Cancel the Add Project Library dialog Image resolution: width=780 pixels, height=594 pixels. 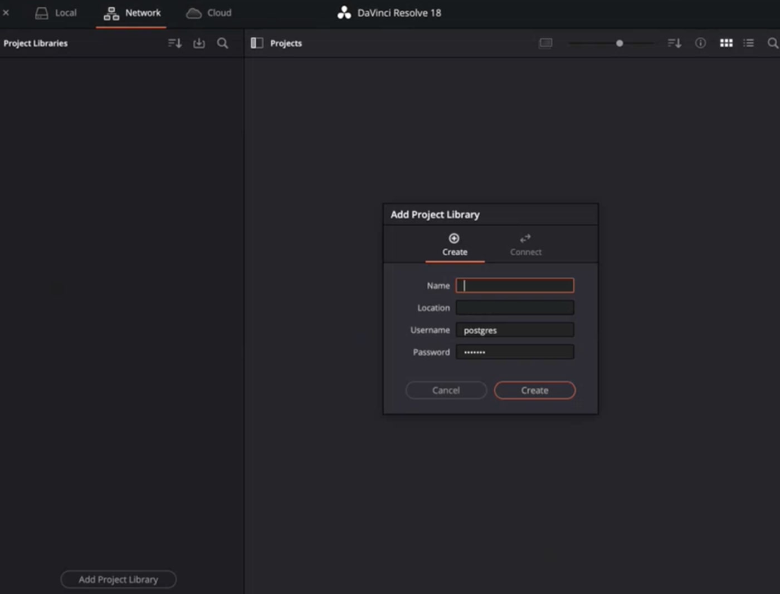[446, 390]
